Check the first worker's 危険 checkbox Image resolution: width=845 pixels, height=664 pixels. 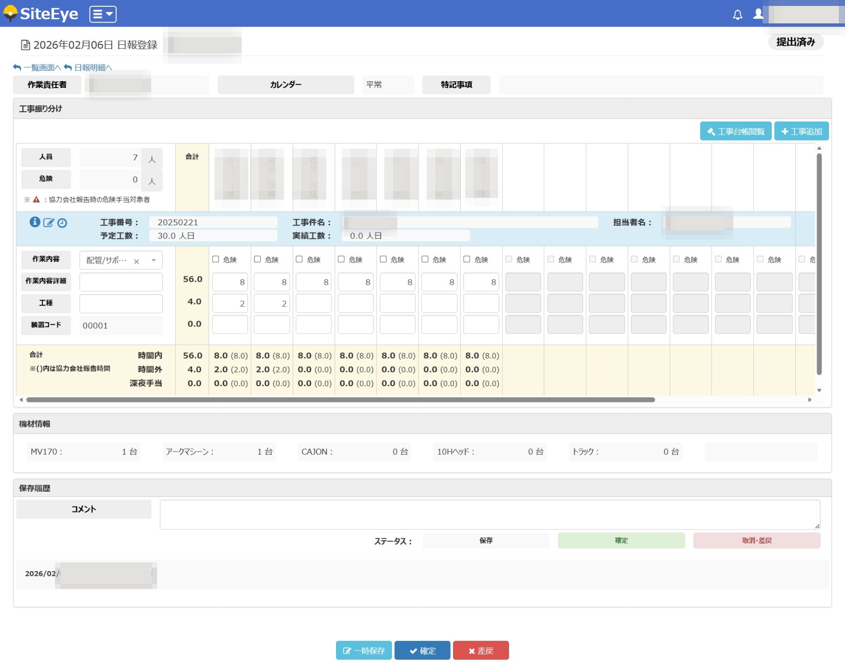[x=216, y=259]
